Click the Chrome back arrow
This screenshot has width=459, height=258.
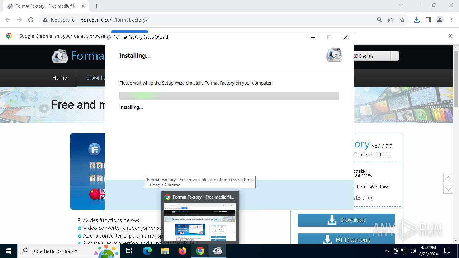point(8,20)
